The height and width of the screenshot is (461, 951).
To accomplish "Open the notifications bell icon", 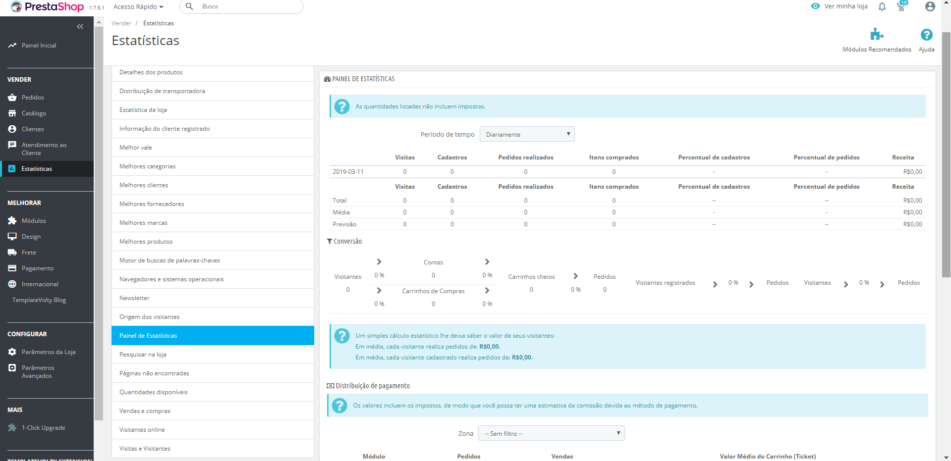I will click(882, 6).
